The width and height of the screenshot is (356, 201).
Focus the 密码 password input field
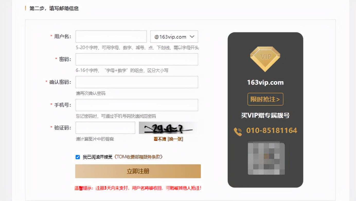point(137,59)
